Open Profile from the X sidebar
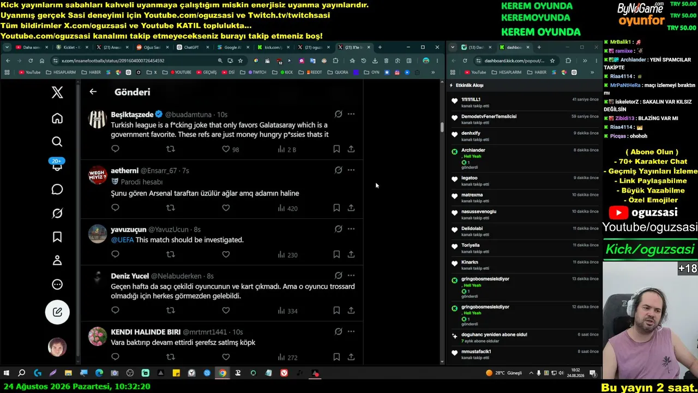The image size is (698, 393). [x=57, y=260]
